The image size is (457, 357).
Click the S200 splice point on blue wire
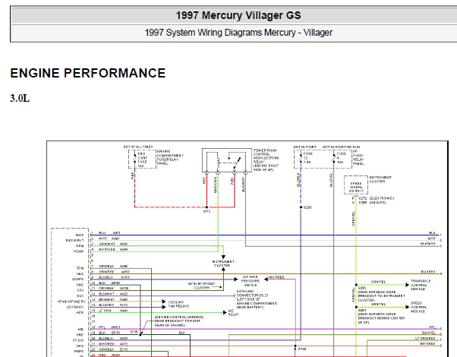click(x=301, y=207)
